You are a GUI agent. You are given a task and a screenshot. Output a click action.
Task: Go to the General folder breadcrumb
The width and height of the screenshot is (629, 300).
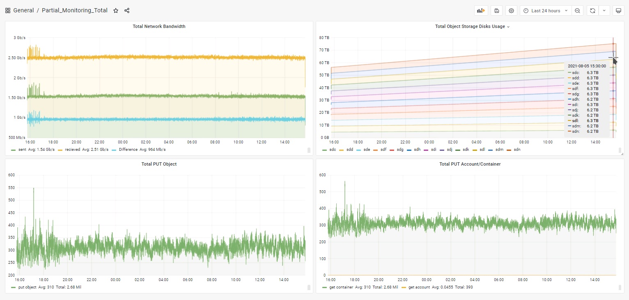pos(23,11)
